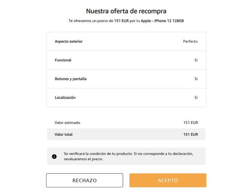
Task: Click the ACEPTO button
Action: coord(168,180)
